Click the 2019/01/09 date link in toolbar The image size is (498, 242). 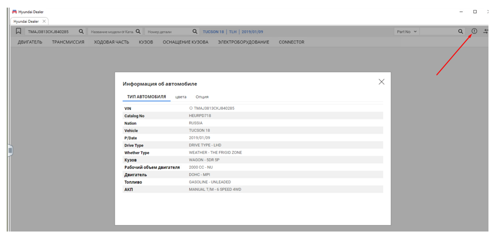click(252, 32)
